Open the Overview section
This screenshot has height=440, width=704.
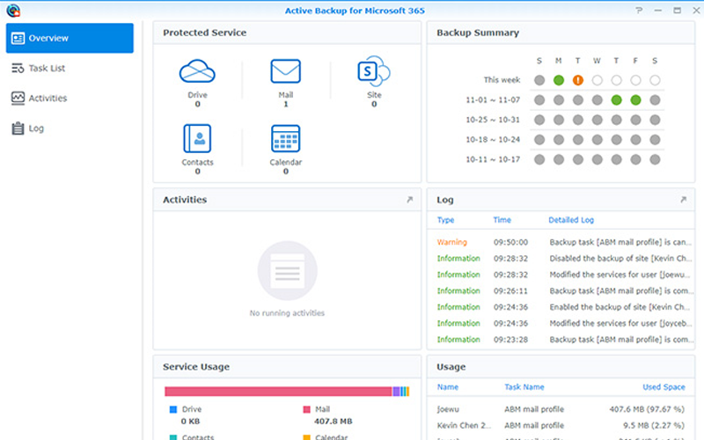(70, 38)
